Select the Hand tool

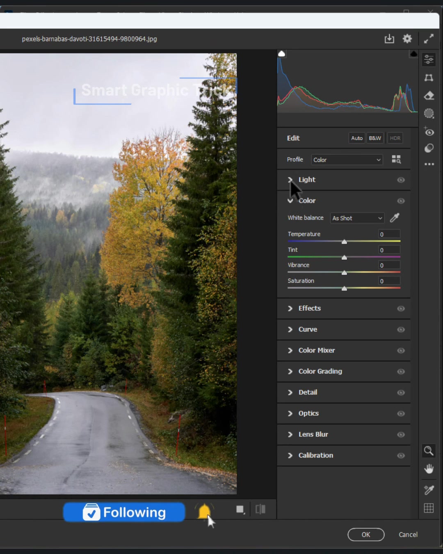tap(429, 469)
